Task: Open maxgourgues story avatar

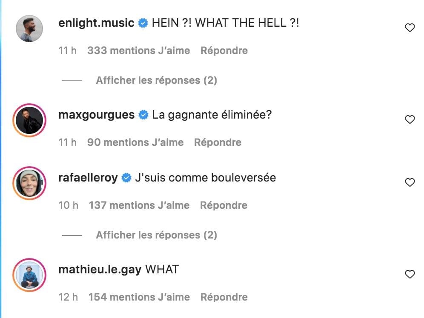Action: pyautogui.click(x=29, y=120)
